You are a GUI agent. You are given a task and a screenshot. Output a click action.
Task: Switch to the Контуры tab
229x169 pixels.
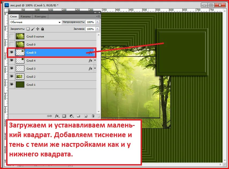(40, 17)
